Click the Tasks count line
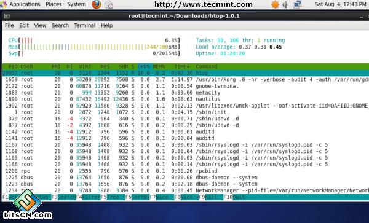This screenshot has height=223, width=369. pyautogui.click(x=240, y=41)
